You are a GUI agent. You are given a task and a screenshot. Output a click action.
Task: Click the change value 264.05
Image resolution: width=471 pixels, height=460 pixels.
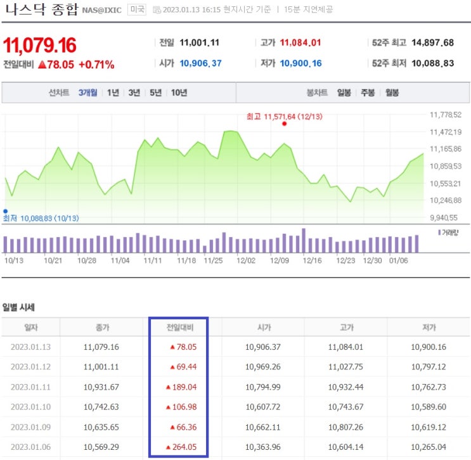coord(184,447)
